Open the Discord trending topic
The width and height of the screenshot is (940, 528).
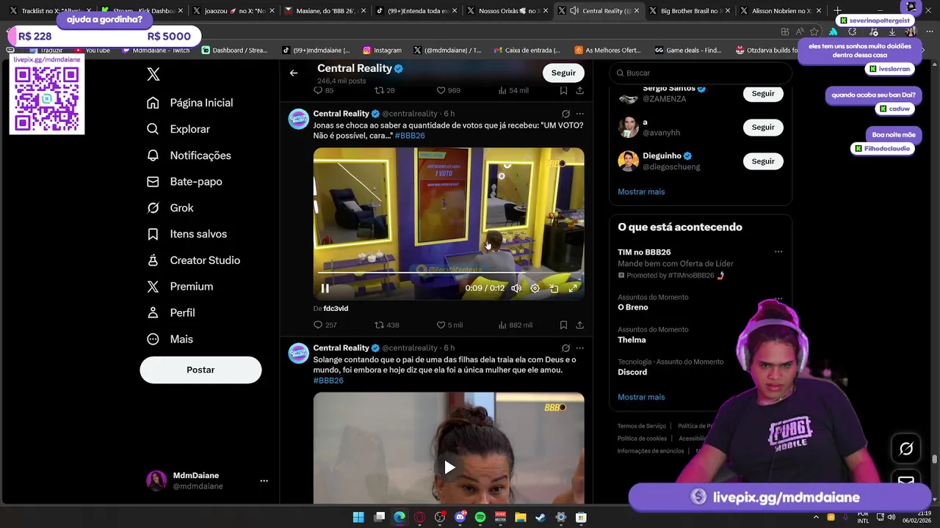click(x=632, y=372)
